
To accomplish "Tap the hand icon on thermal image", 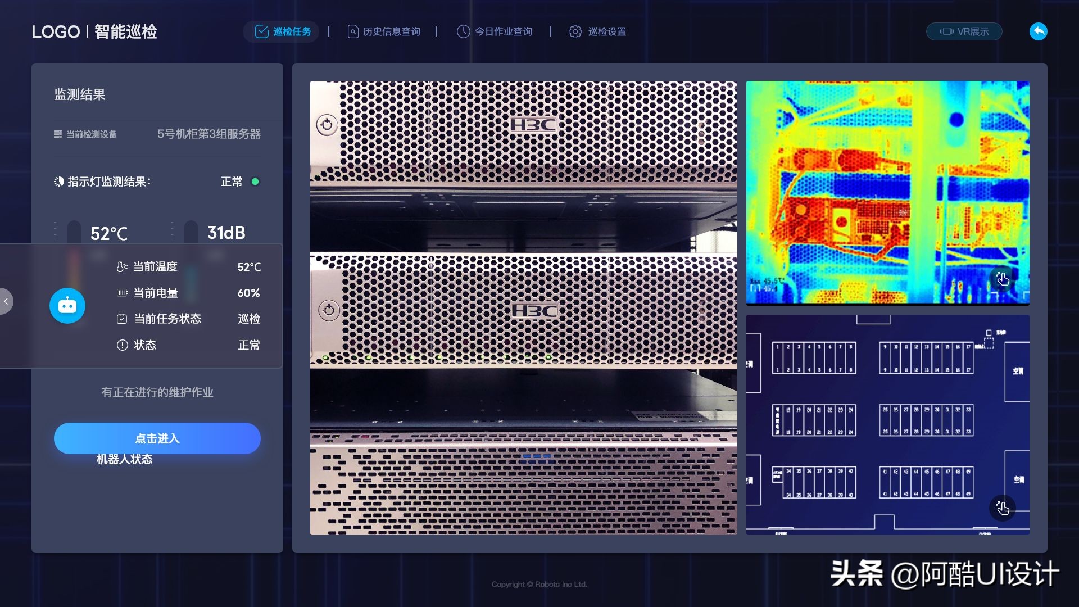I will (1002, 279).
